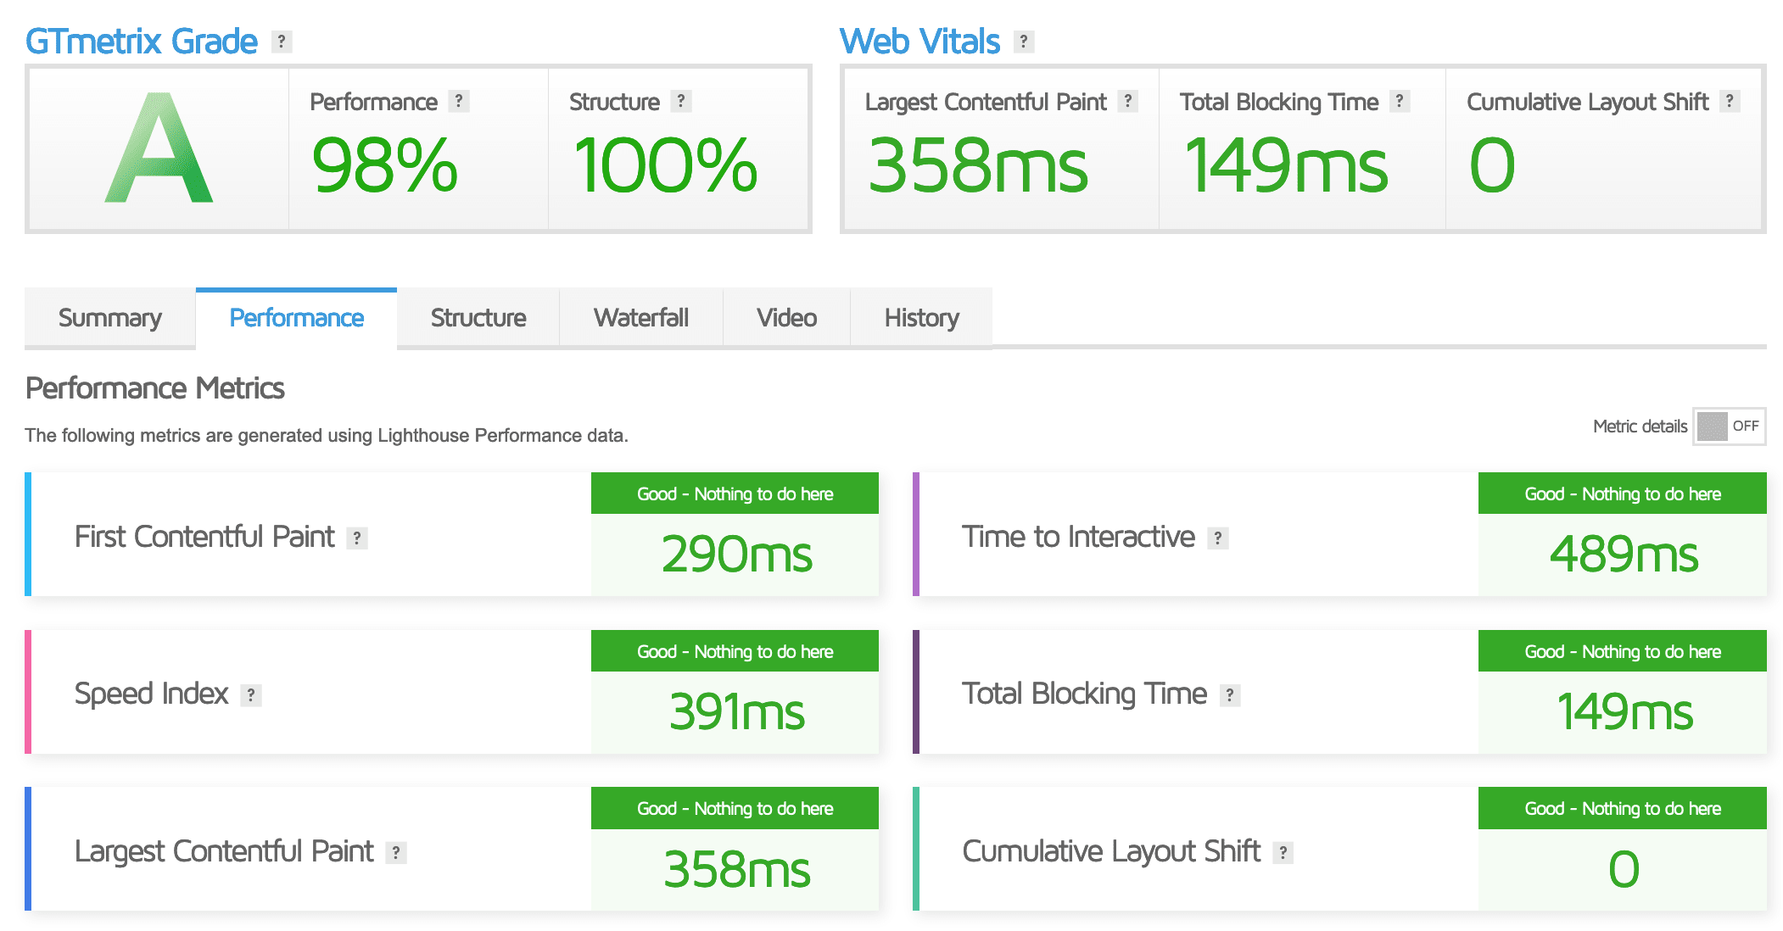Open help for First Contentful Paint
Screen dimensions: 1783x931
(x=357, y=538)
